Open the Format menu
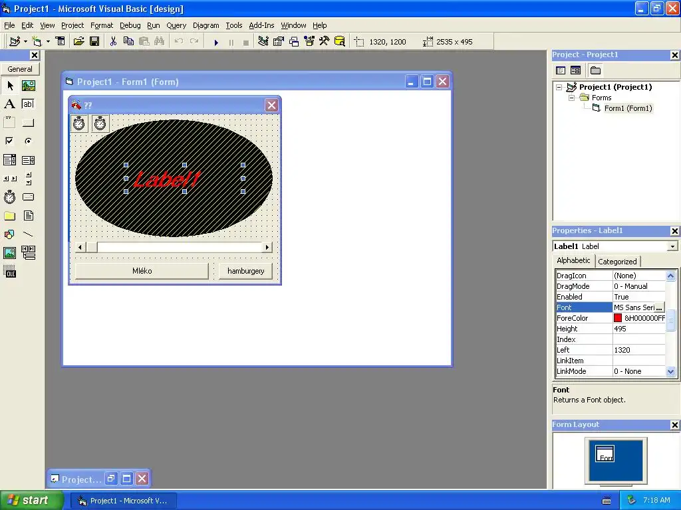681x510 pixels. click(x=102, y=25)
